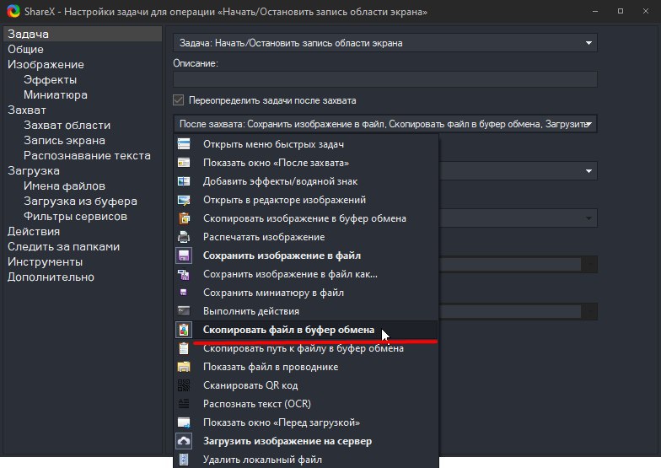Select «Показать окно «Перед загрузкой»»

pos(306,422)
